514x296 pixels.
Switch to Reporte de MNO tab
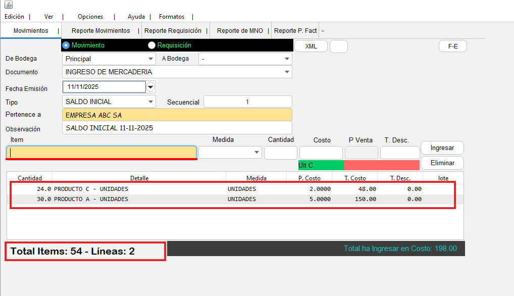[x=240, y=31]
